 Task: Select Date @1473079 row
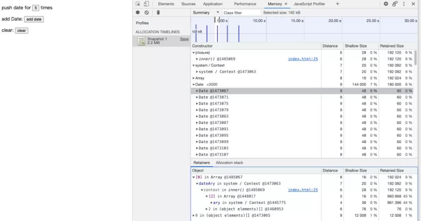click(302, 110)
